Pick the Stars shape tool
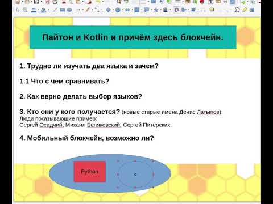 coord(156,10)
